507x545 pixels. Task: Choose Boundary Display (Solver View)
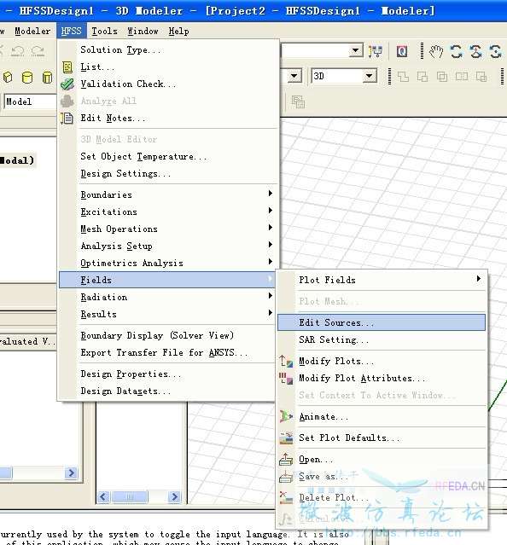click(167, 335)
